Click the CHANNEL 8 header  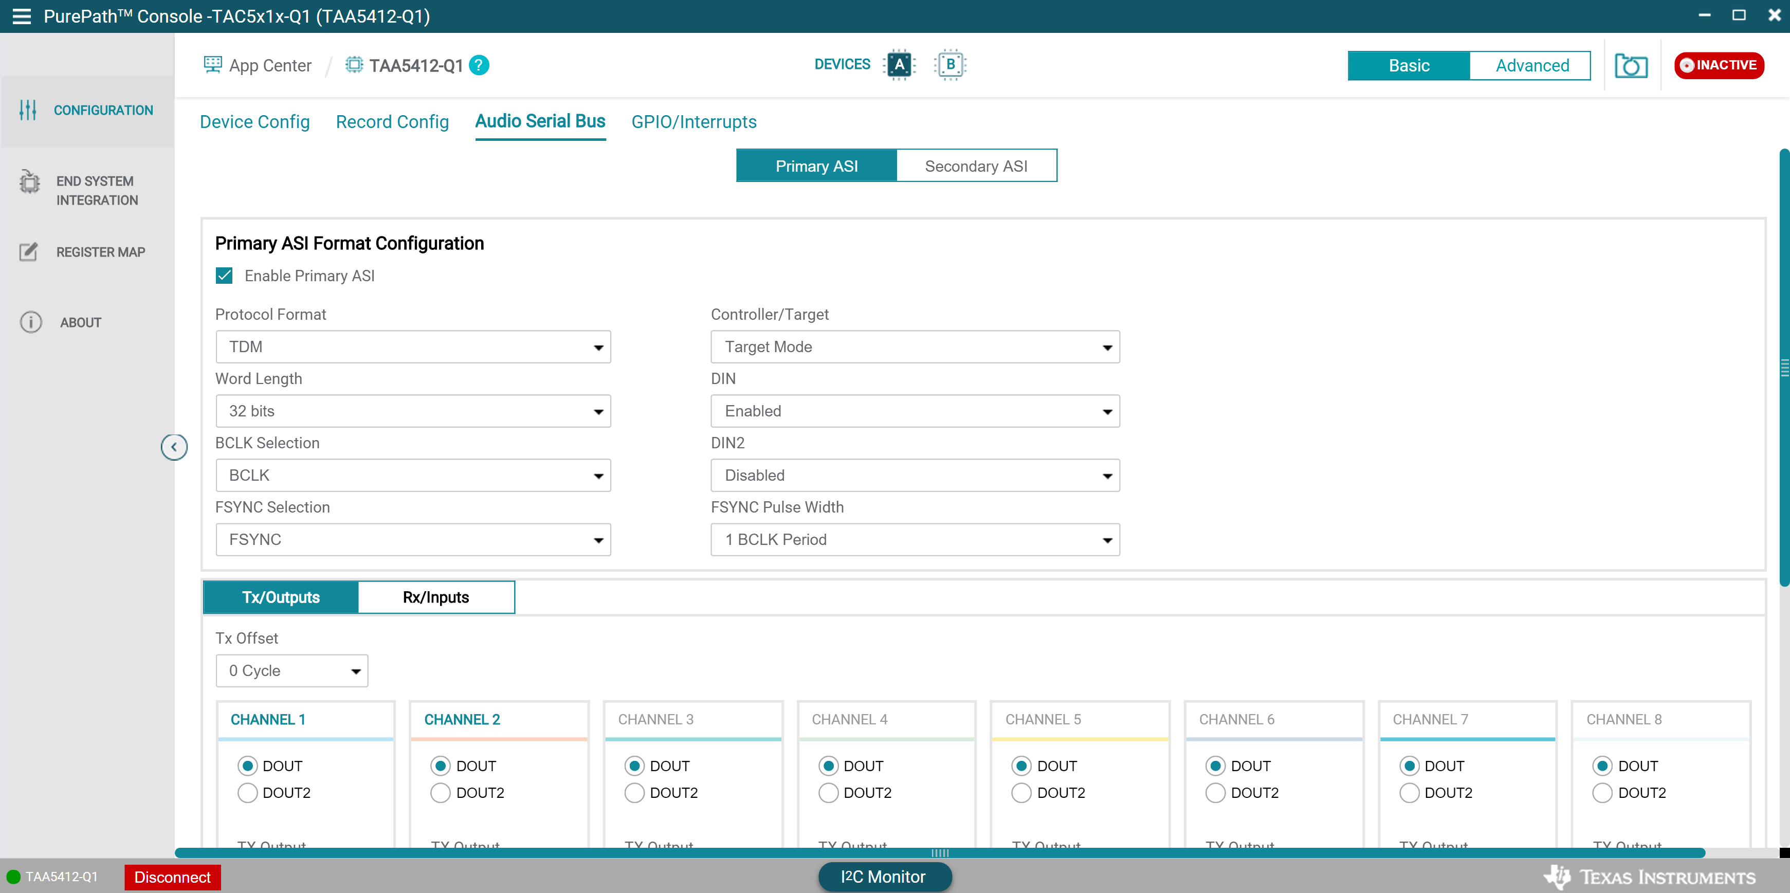point(1624,720)
